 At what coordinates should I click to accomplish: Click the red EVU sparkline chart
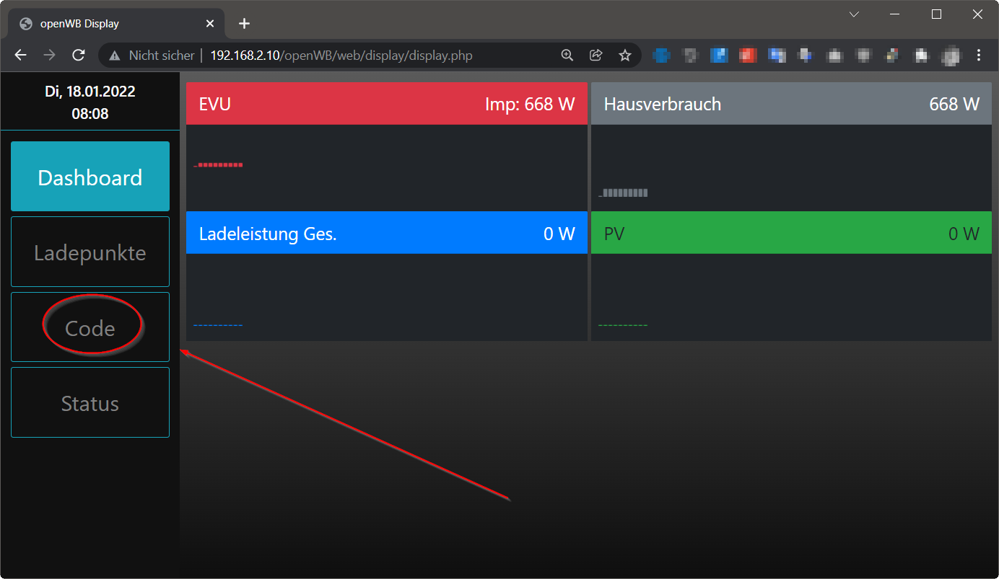218,165
